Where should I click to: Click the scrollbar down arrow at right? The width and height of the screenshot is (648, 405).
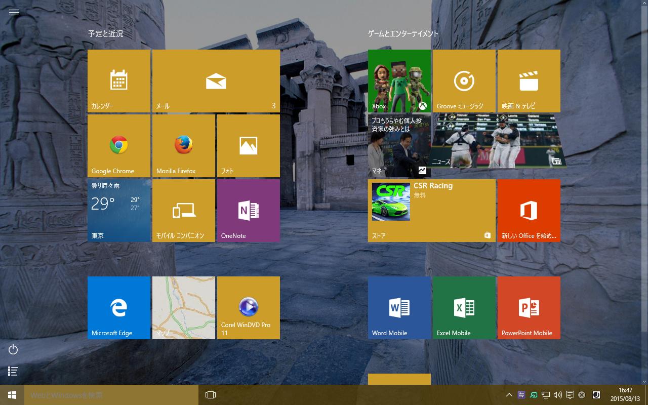[x=644, y=381]
